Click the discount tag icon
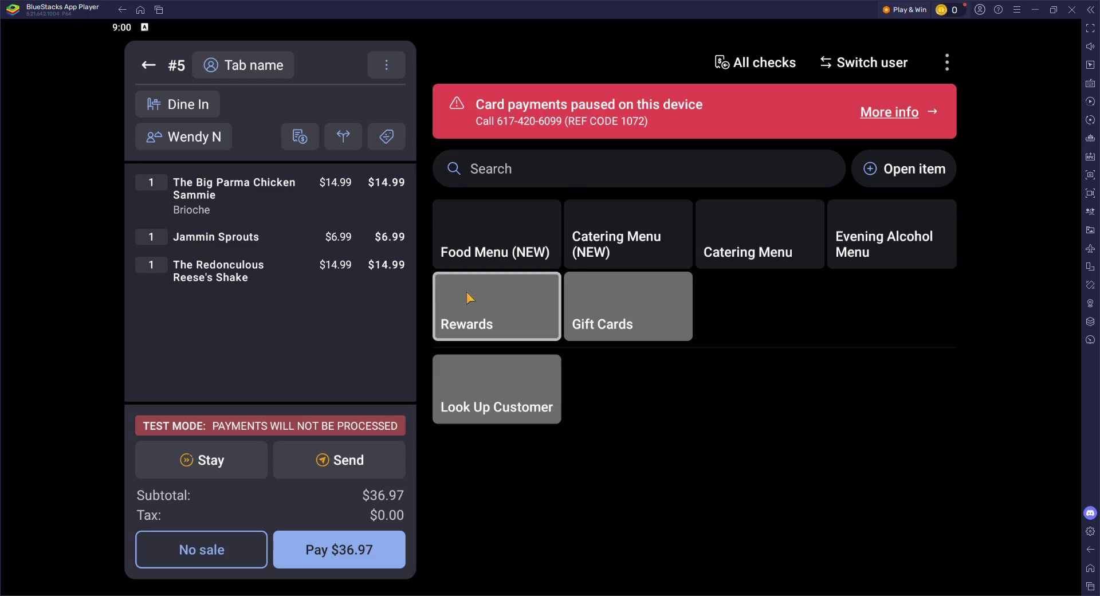This screenshot has height=596, width=1100. (x=386, y=136)
